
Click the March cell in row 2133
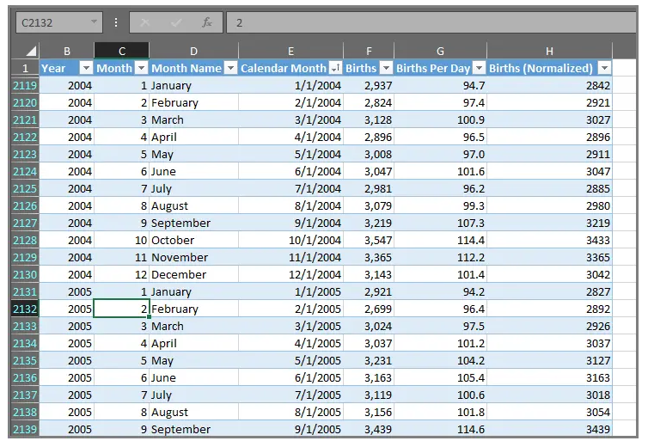(x=194, y=326)
